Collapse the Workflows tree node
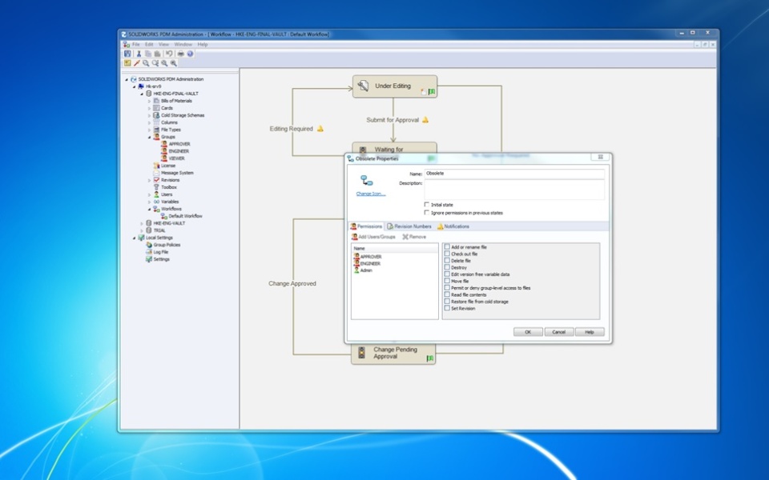The width and height of the screenshot is (769, 480). (150, 209)
